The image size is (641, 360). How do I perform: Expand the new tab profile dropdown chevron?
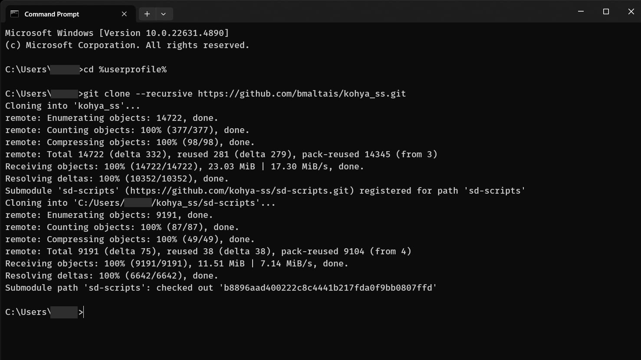[164, 14]
